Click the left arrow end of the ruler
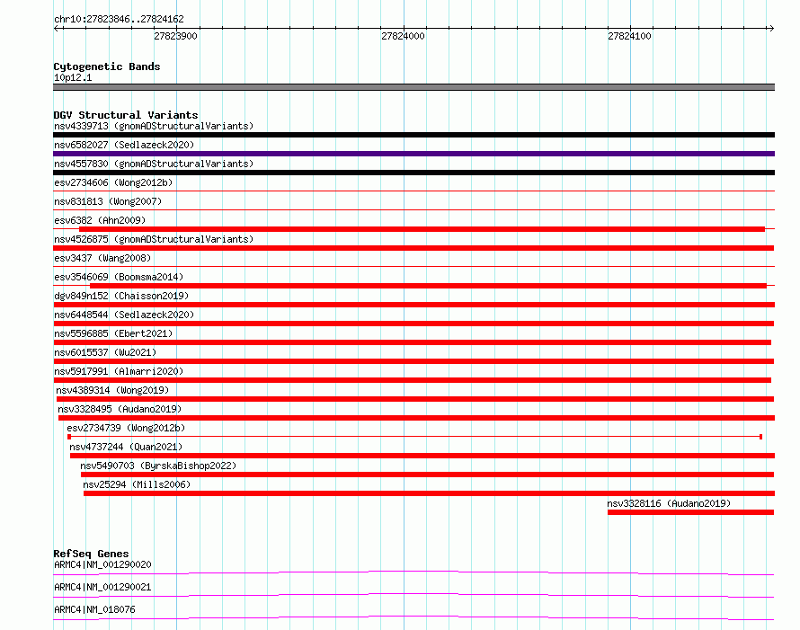 click(57, 28)
